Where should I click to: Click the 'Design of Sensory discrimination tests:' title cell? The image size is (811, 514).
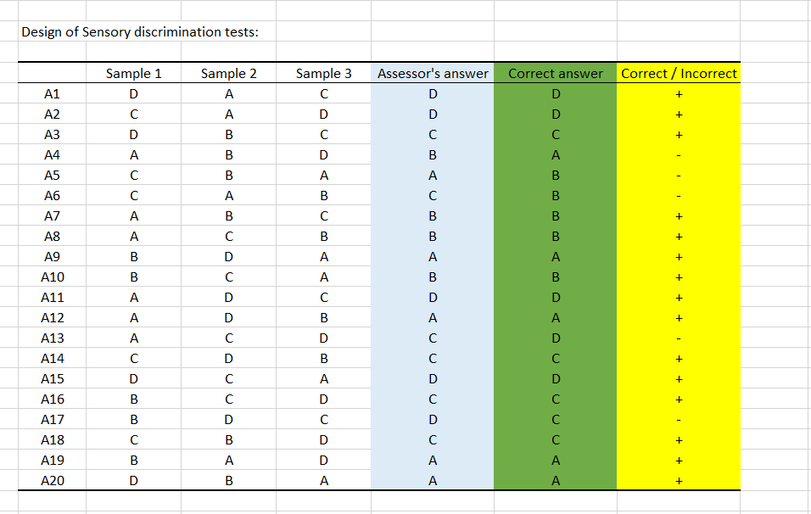click(x=140, y=32)
